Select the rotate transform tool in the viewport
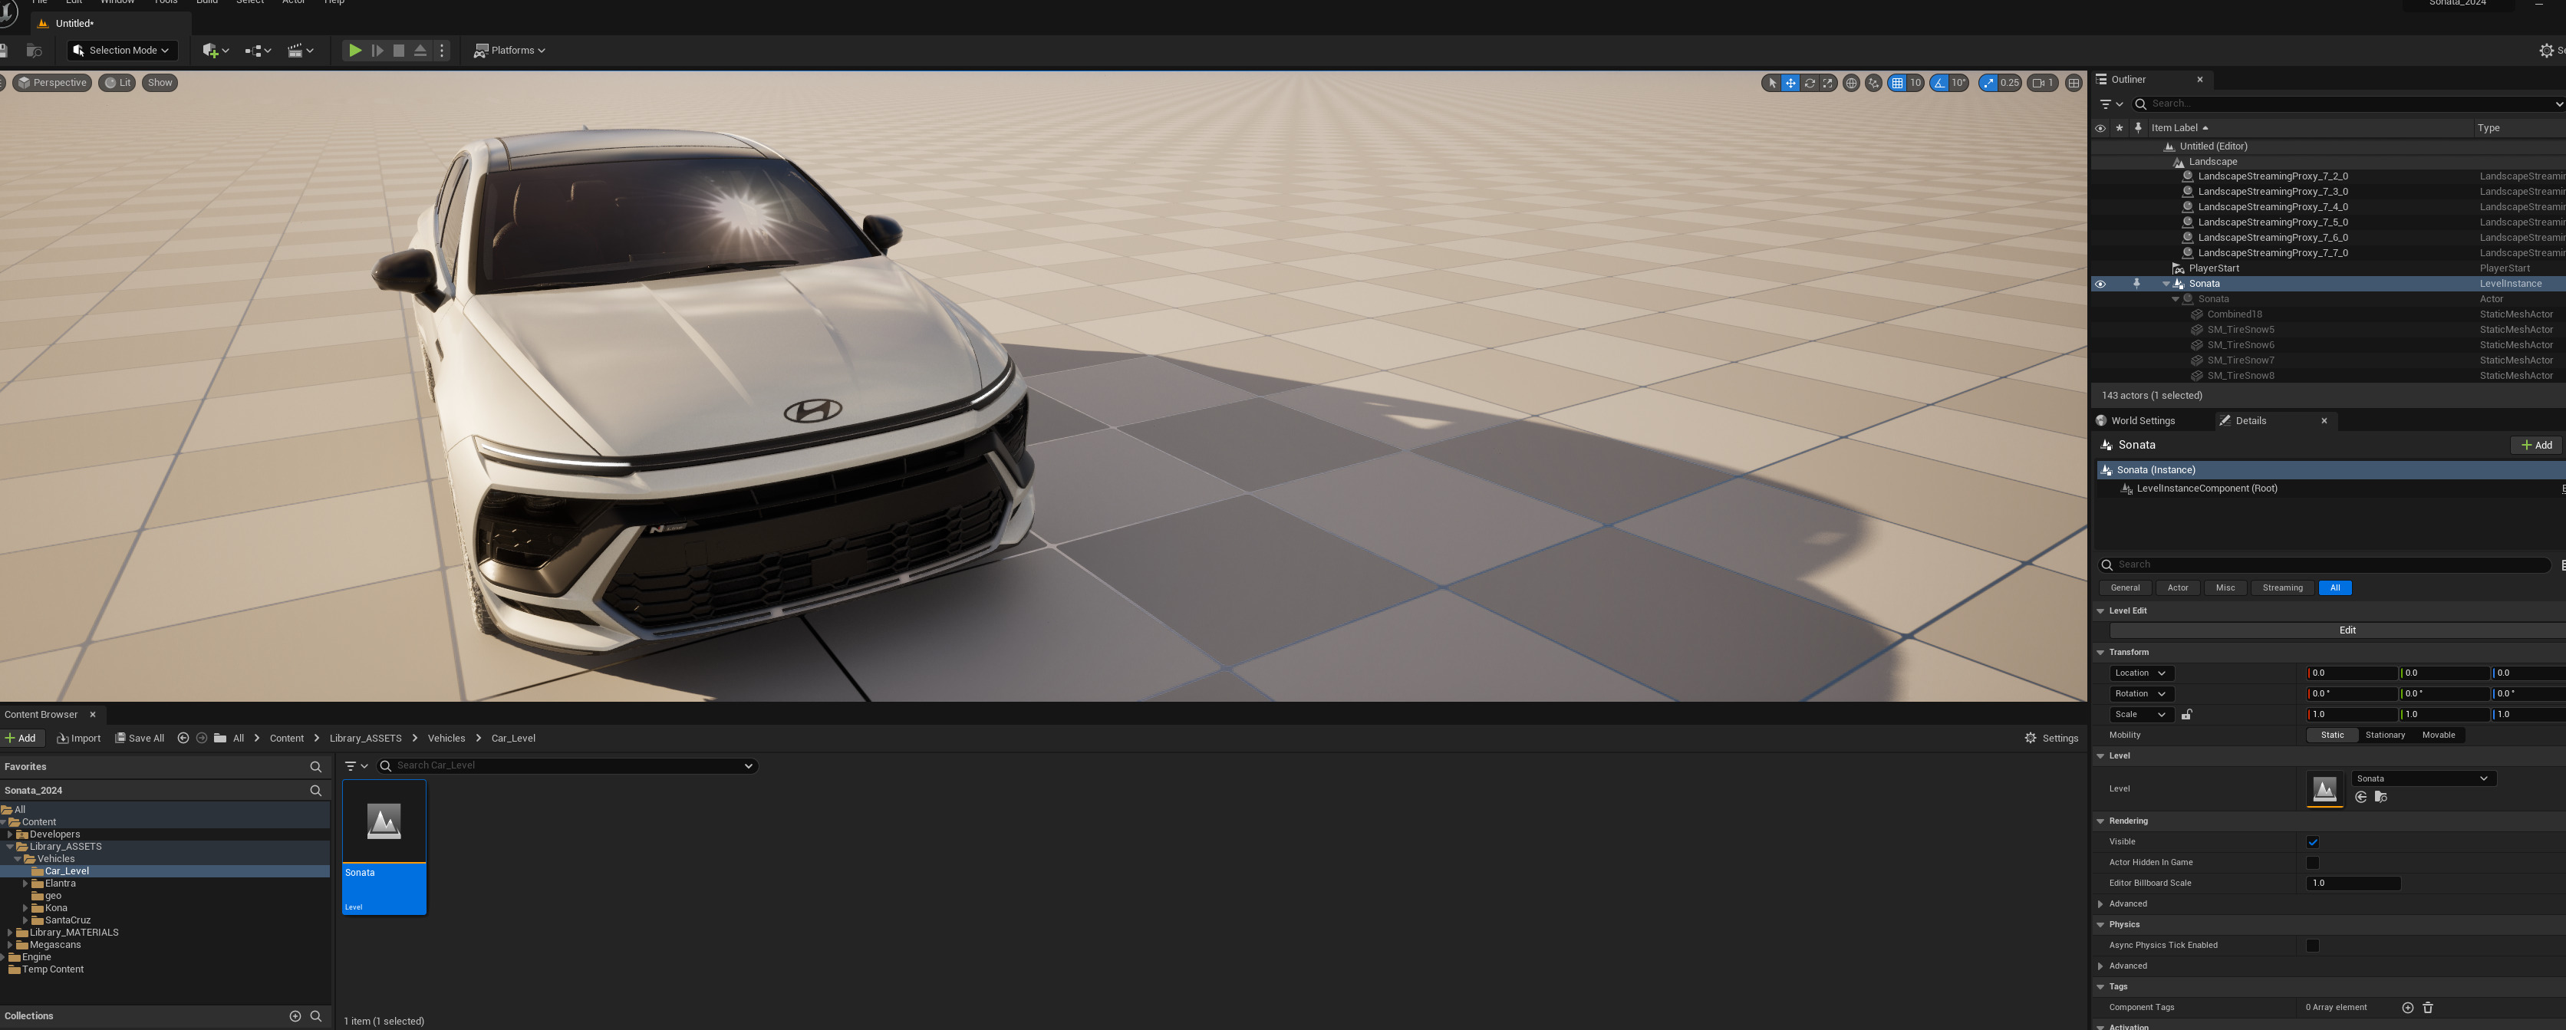The height and width of the screenshot is (1030, 2566). pos(1809,83)
